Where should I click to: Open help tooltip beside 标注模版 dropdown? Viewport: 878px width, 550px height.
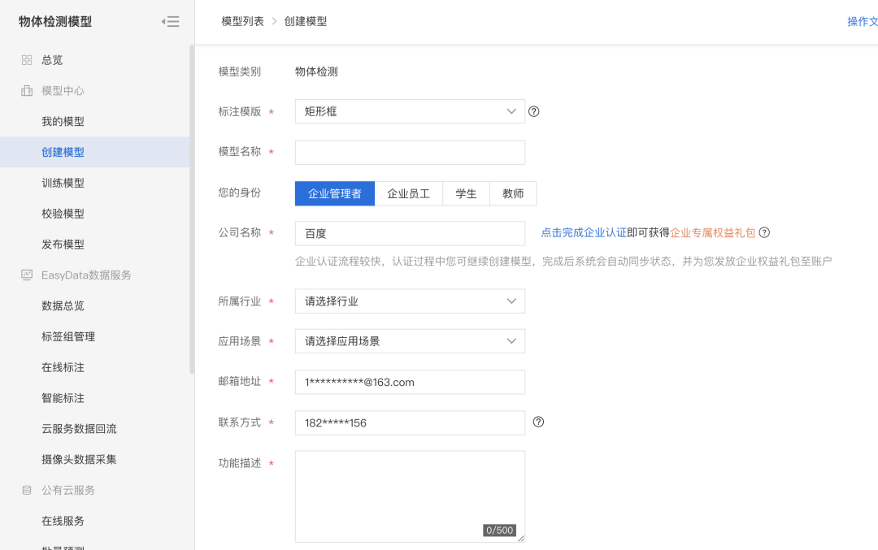click(534, 111)
